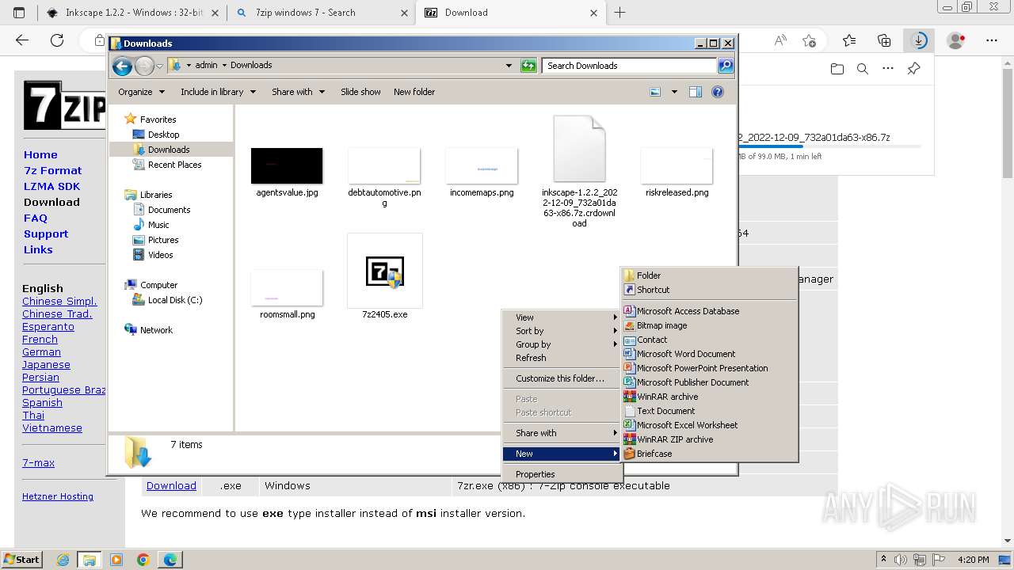The height and width of the screenshot is (570, 1014).
Task: Open the Sort by submenu
Action: (562, 331)
